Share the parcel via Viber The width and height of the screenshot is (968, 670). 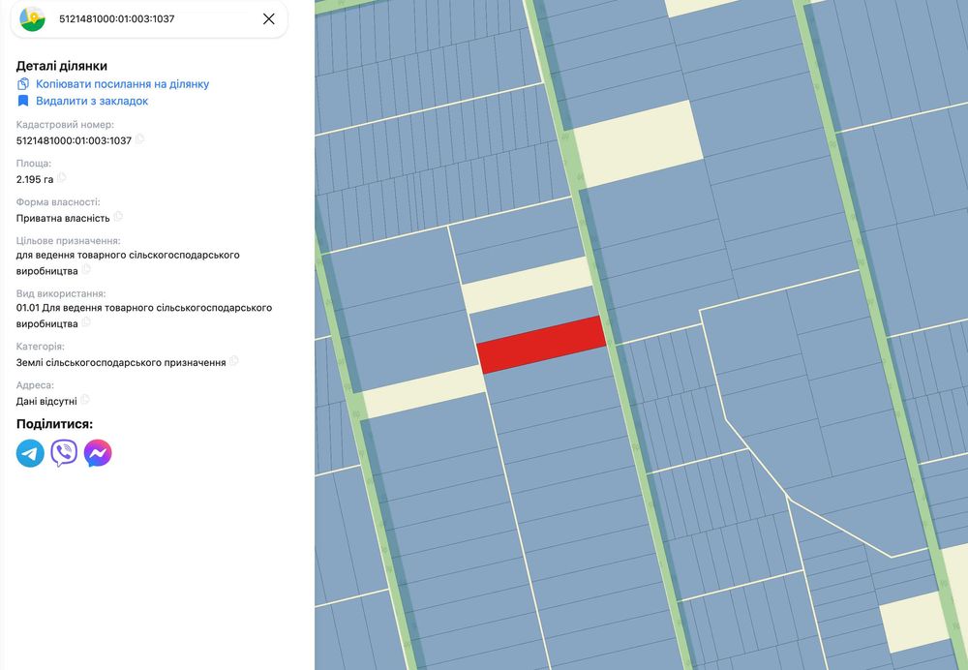(x=64, y=453)
